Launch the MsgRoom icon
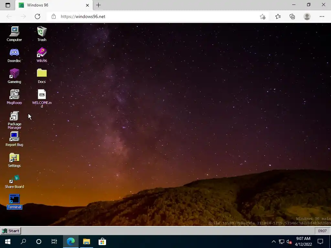331x248 pixels. (14, 97)
